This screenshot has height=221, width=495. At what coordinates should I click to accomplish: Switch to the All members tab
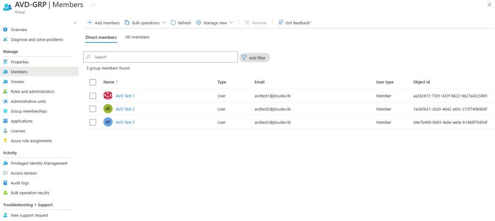coord(137,37)
